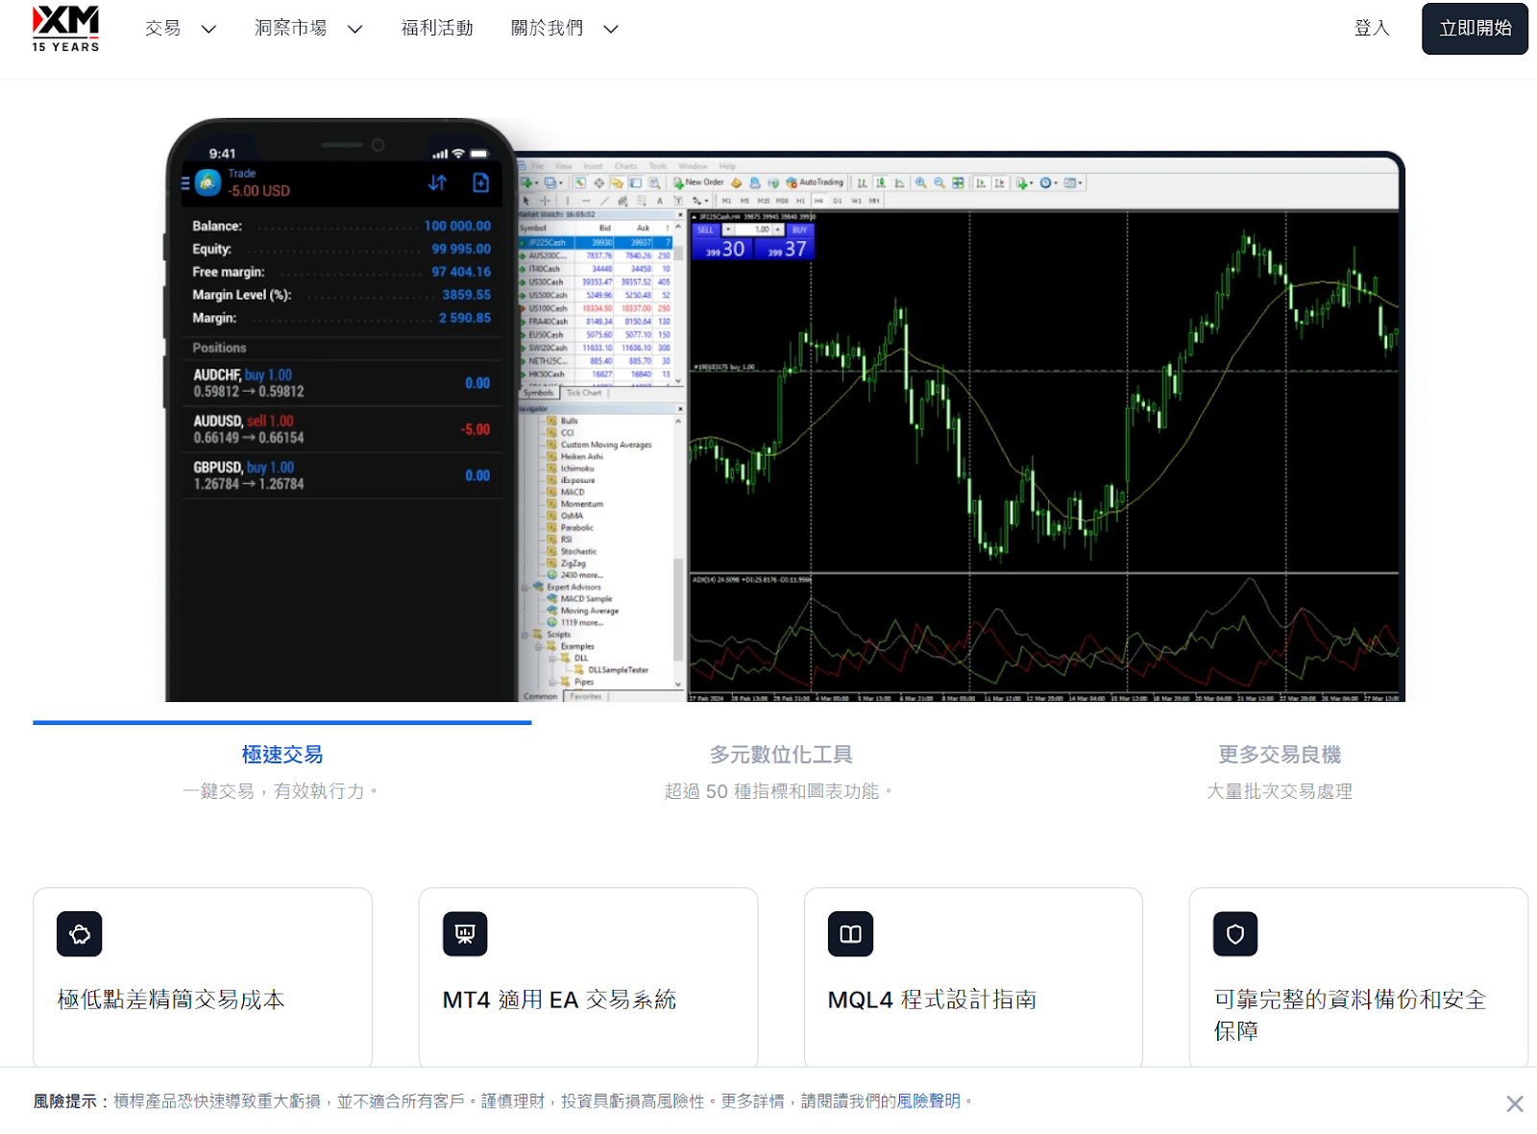This screenshot has width=1537, height=1134.
Task: Click the 立即開始 button
Action: 1475,29
